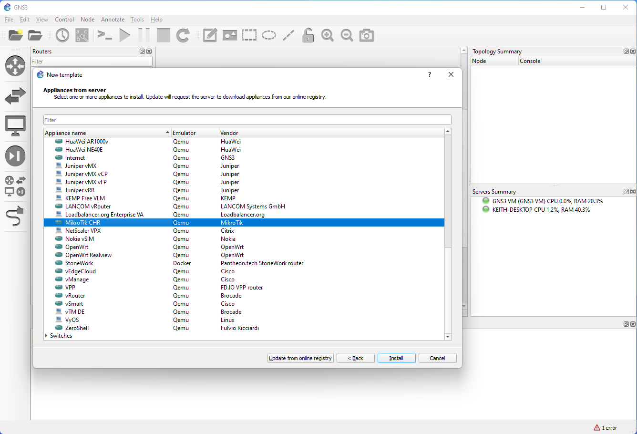Take a screenshot using the camera icon
637x434 pixels.
click(x=366, y=35)
